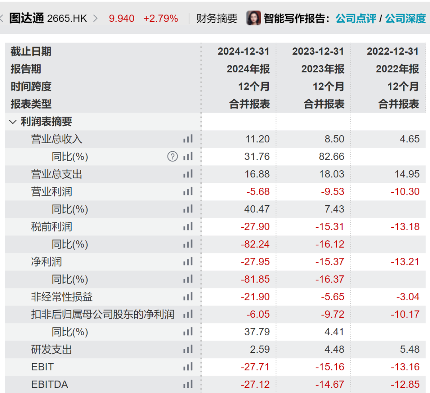Select 2022 revenue value 4.65
This screenshot has height=393, width=430.
pos(409,139)
